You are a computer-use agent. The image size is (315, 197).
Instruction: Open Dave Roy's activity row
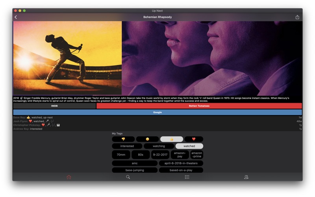pos(157,117)
